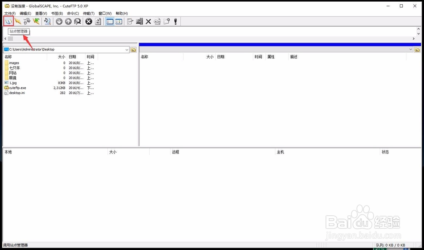Sort local files by 大小 column
Viewport: 424px width, 250px height.
(x=57, y=57)
